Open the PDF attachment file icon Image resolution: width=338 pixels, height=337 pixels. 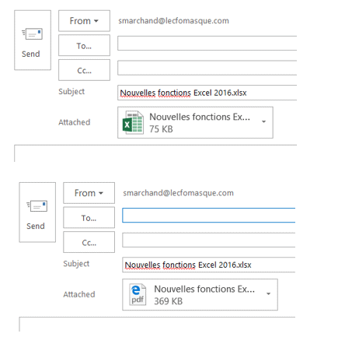138,294
